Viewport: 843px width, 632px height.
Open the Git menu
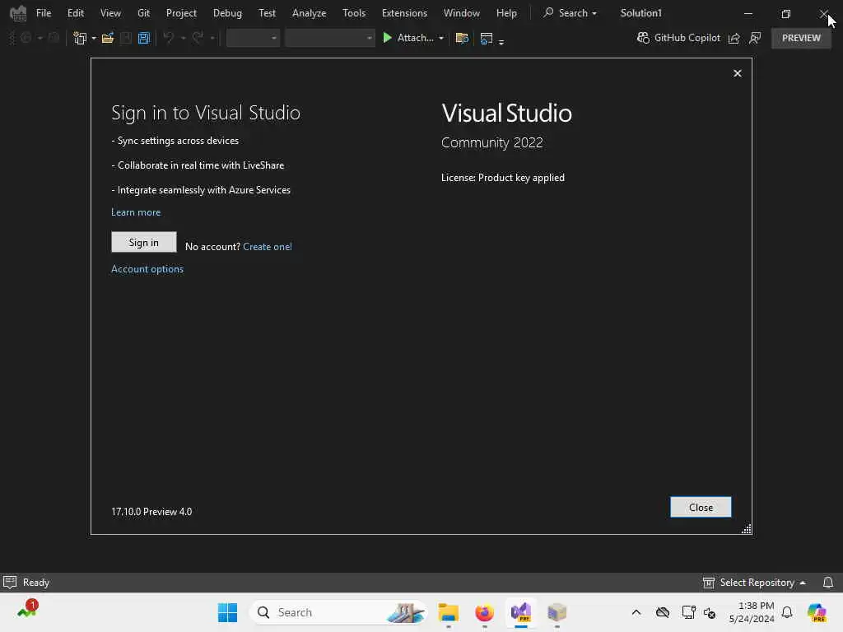(x=143, y=13)
